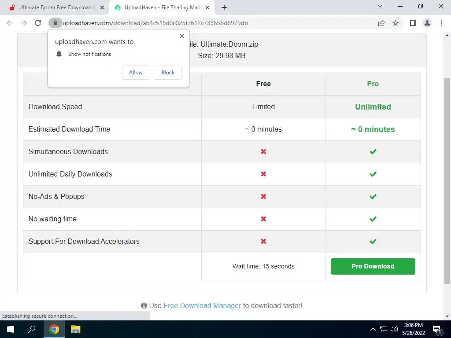
Task: Click green check for Unlimited Daily Downloads
Action: [x=373, y=174]
